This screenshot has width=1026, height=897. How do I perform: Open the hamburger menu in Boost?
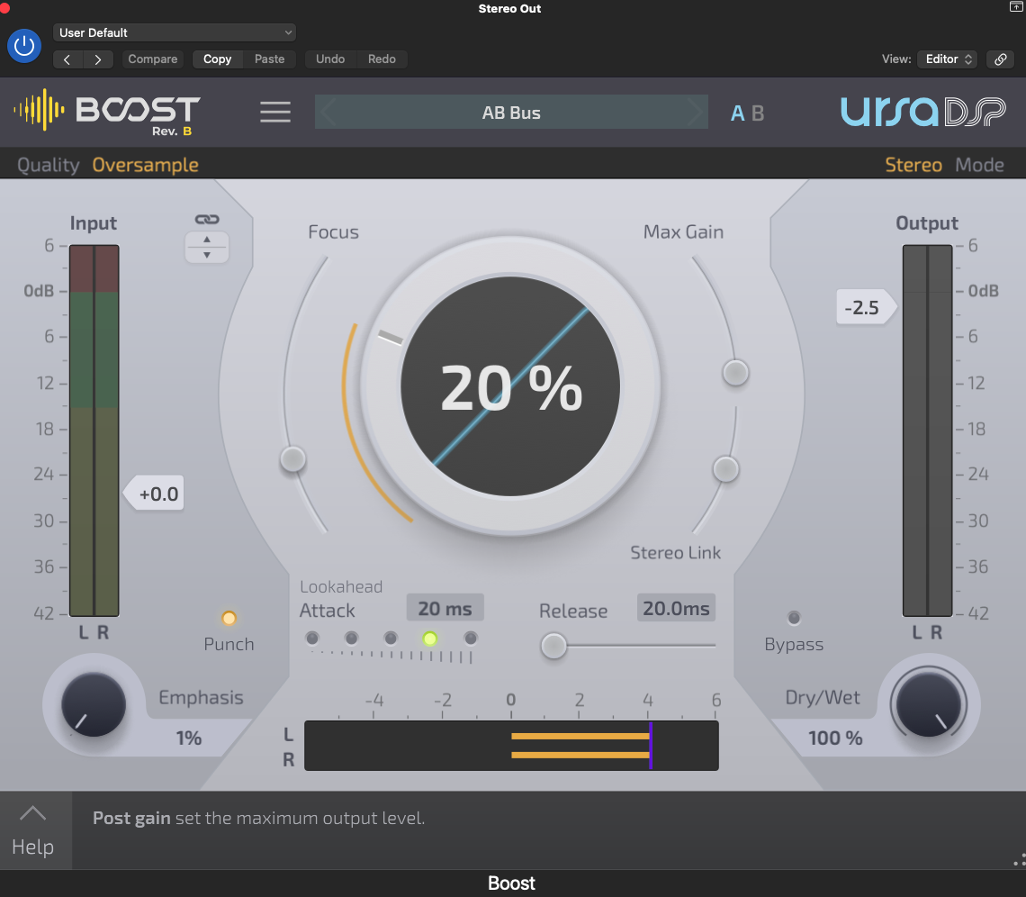pos(275,112)
